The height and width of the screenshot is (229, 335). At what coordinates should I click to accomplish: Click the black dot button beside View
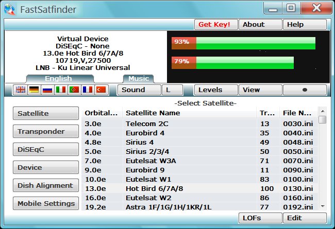(x=305, y=90)
